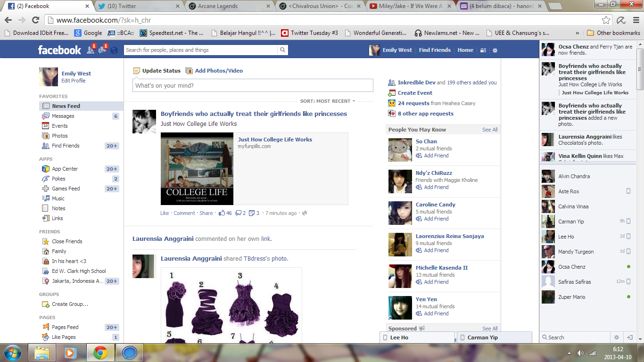The width and height of the screenshot is (644, 362).
Task: Reload the page
Action: tap(35, 20)
